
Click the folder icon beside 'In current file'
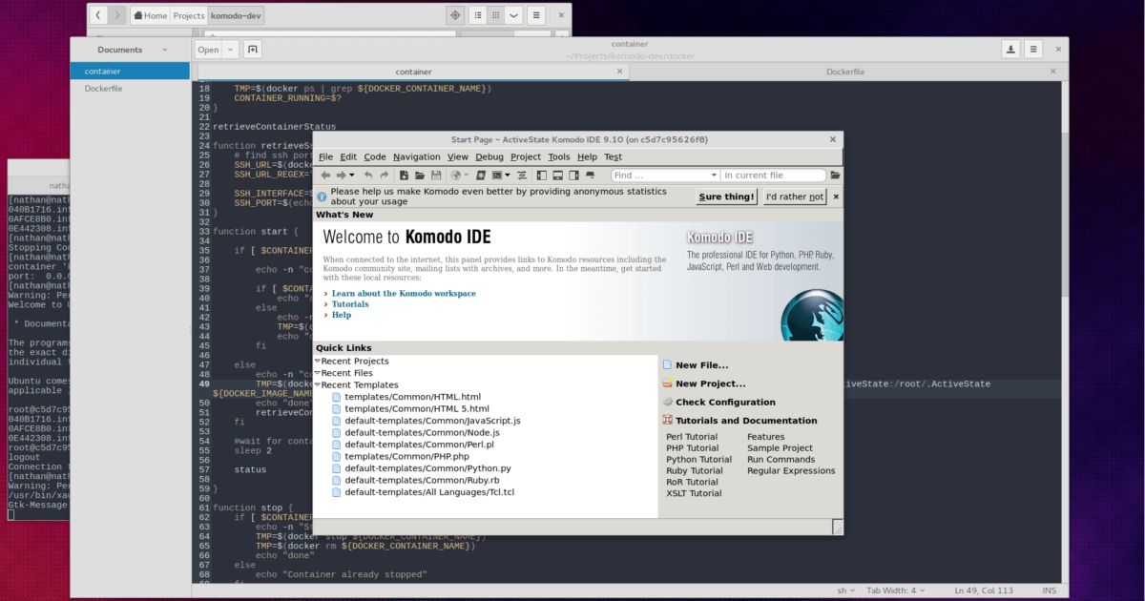coord(835,176)
